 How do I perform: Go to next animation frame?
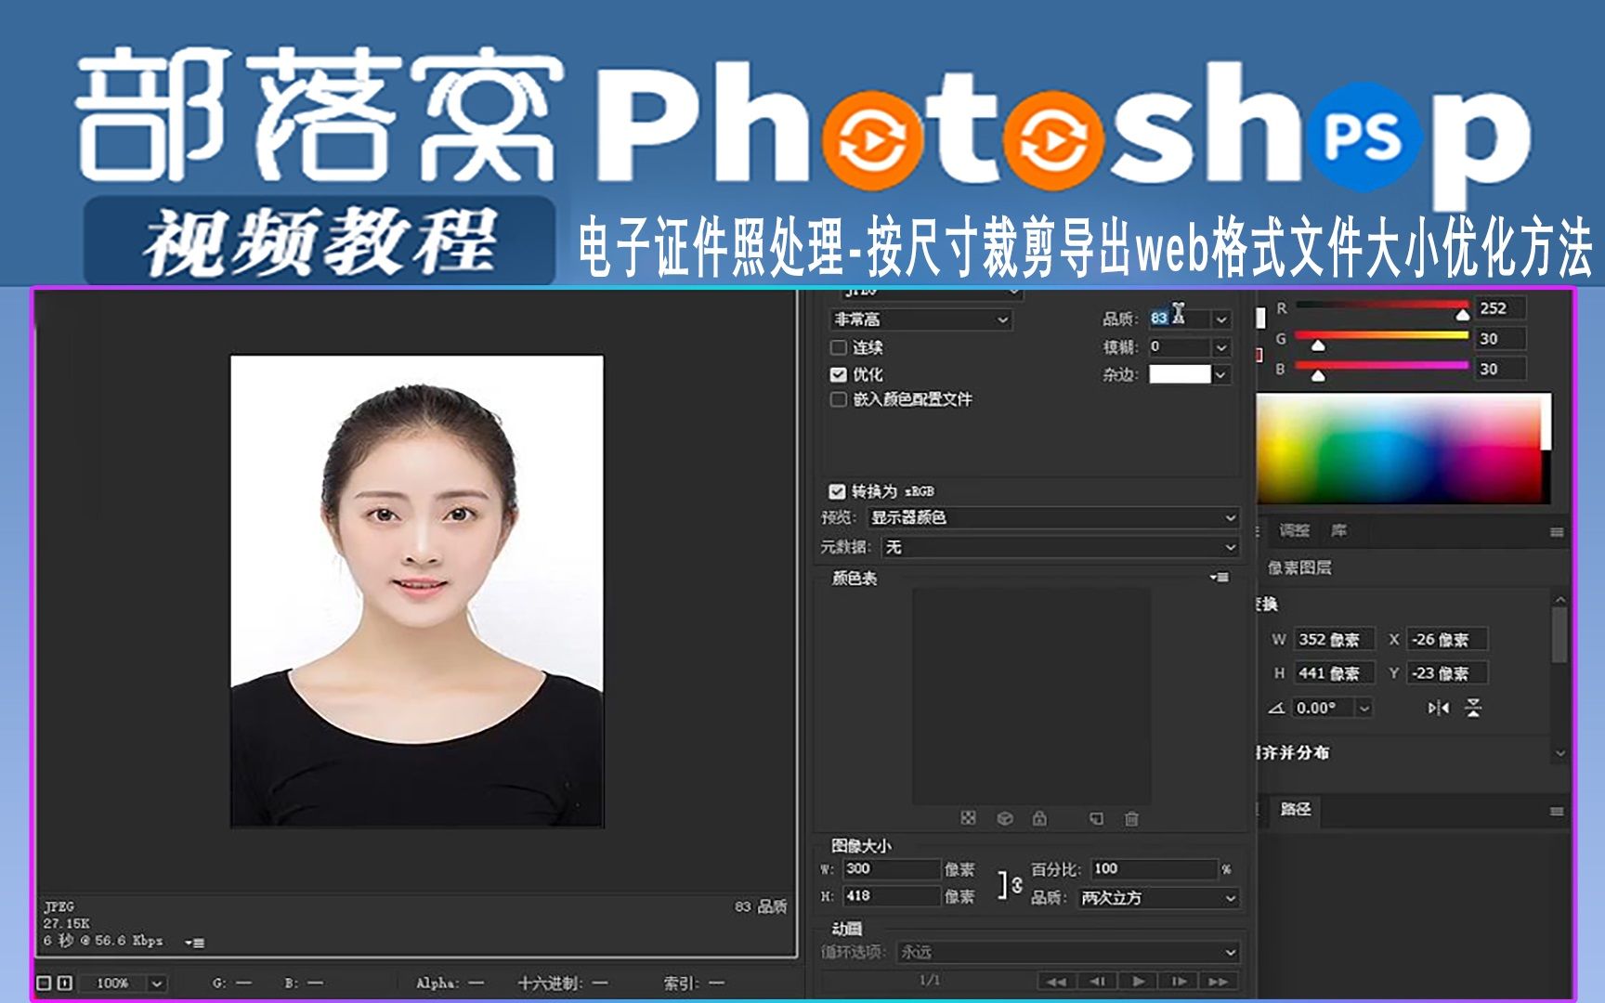1179,981
